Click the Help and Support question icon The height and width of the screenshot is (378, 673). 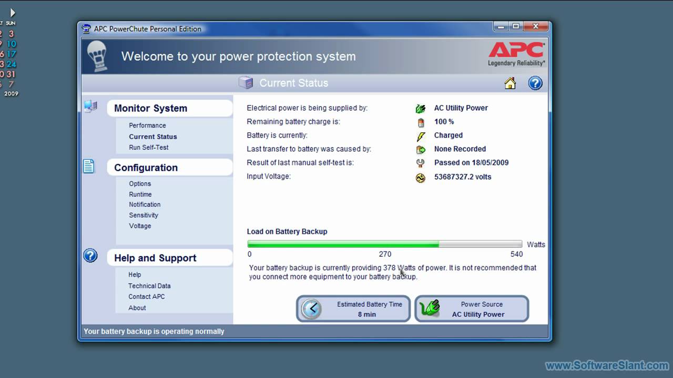[90, 256]
